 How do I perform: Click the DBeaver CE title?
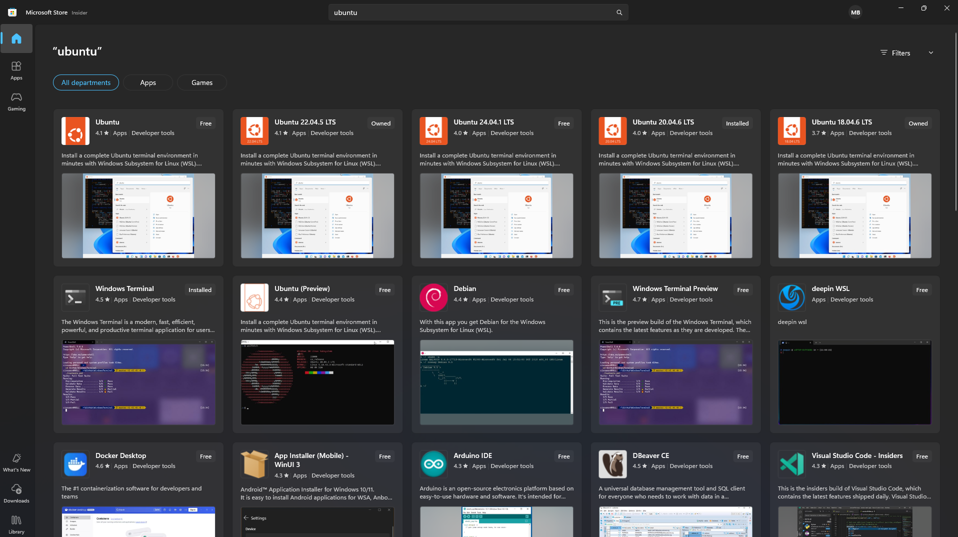tap(650, 455)
